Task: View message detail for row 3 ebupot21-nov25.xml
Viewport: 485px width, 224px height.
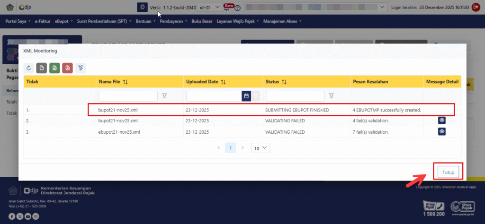Action: coord(441,132)
